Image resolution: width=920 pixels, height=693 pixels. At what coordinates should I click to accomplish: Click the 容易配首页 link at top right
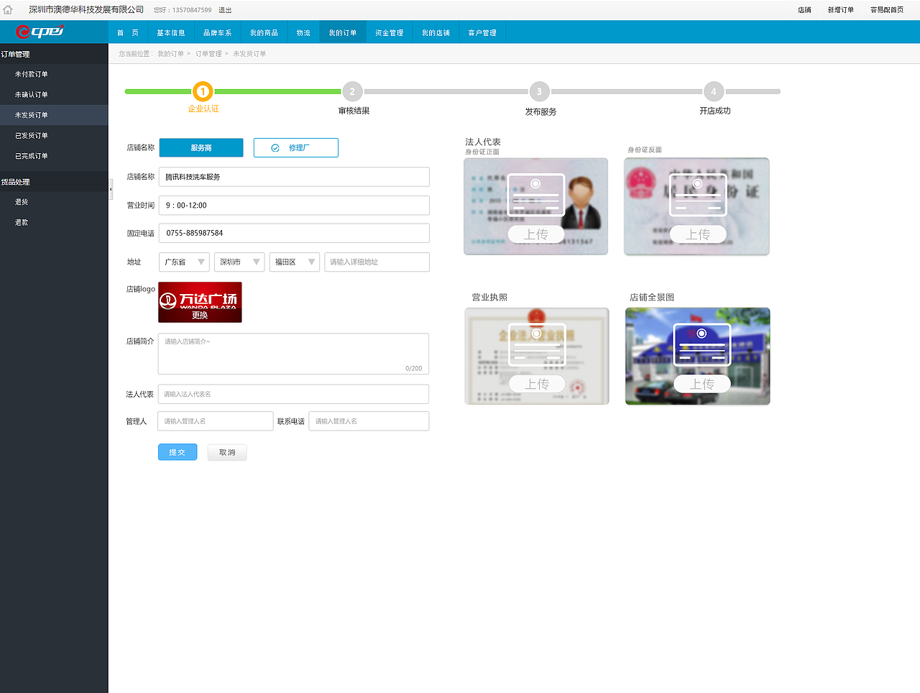tap(887, 10)
